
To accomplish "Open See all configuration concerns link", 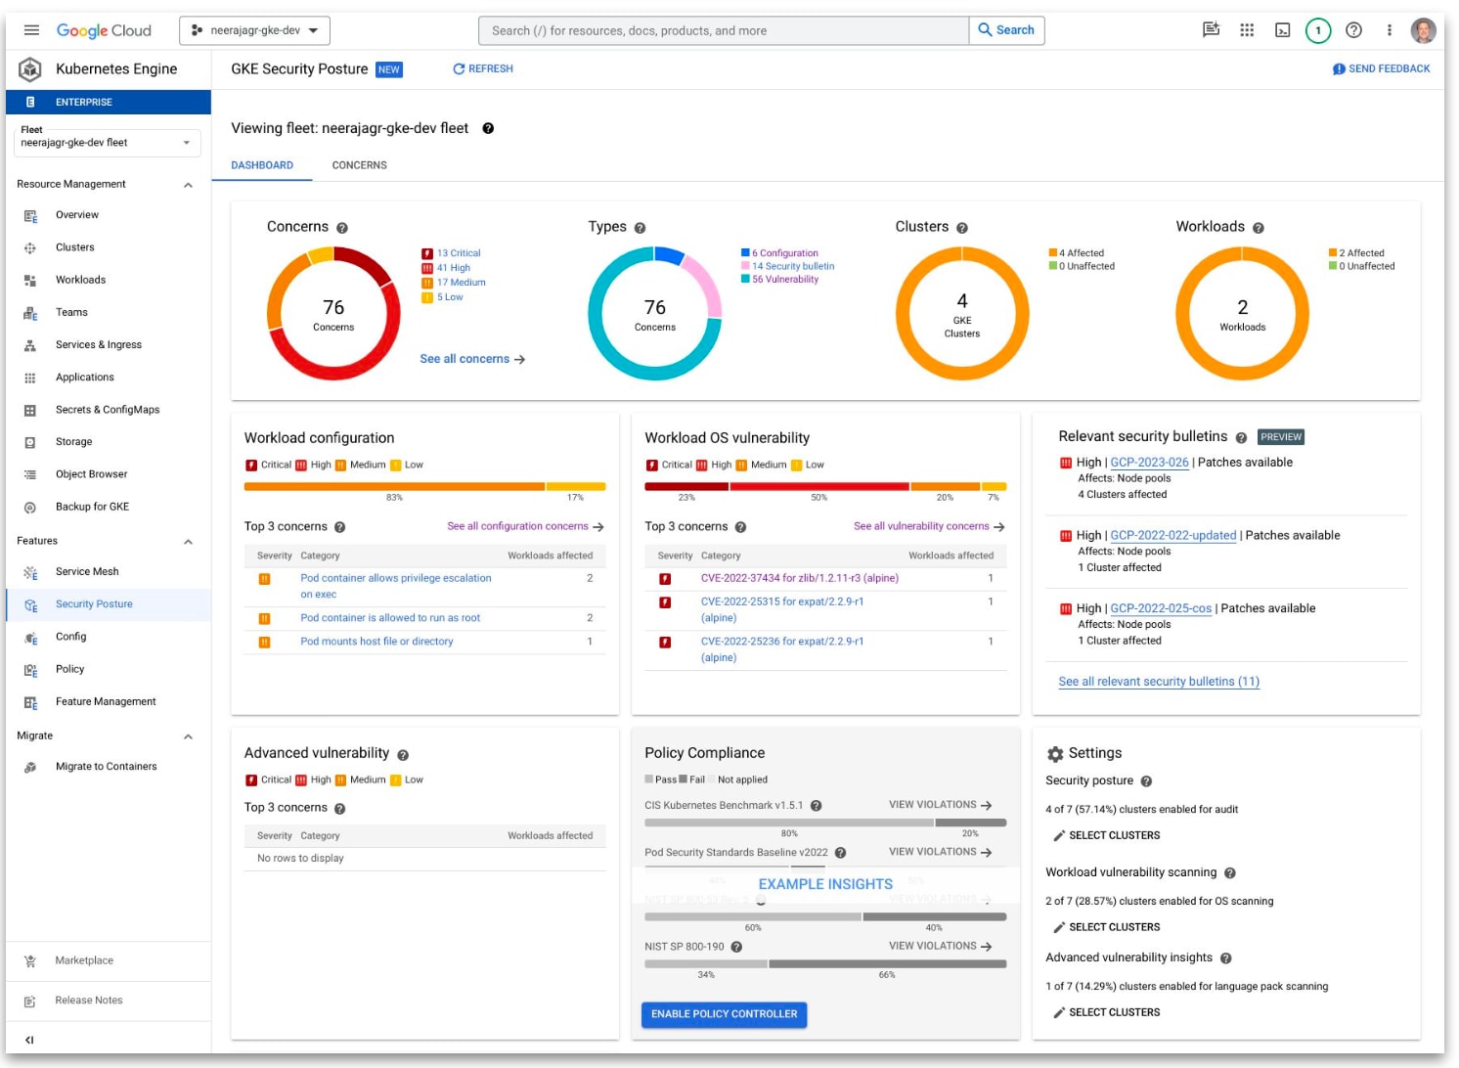I will pos(525,526).
